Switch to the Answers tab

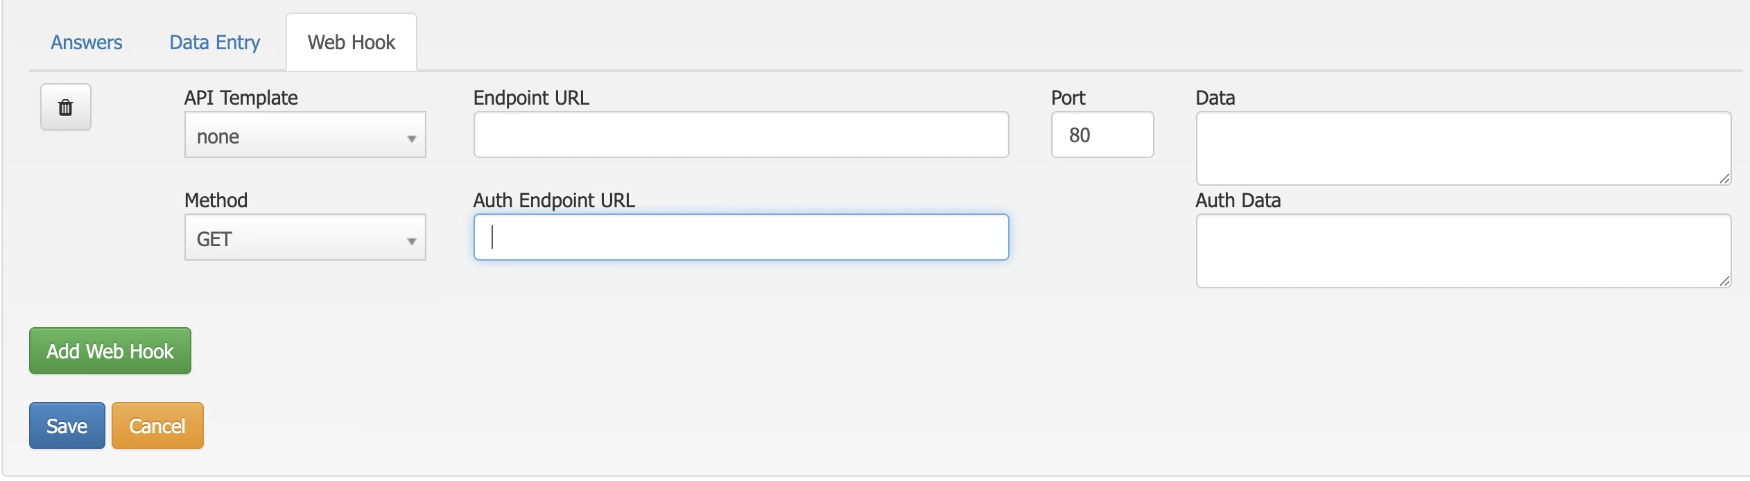(x=85, y=42)
